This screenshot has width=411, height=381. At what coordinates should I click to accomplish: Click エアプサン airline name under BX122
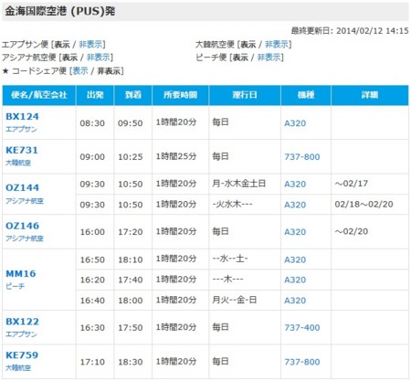pyautogui.click(x=21, y=334)
